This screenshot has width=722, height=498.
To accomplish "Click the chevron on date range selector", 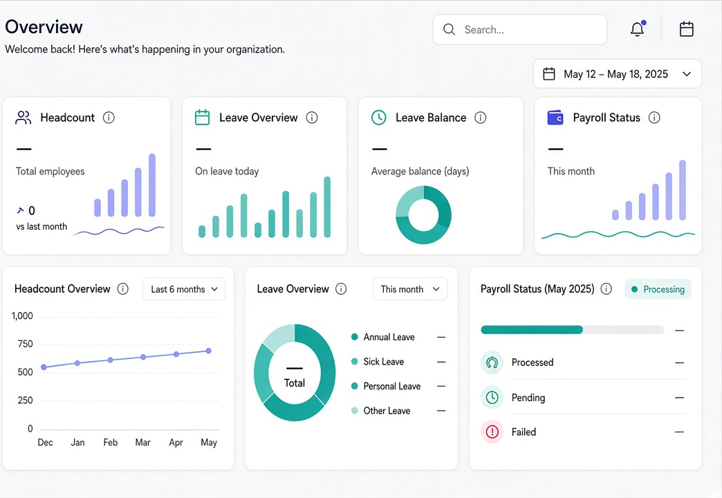I will [x=687, y=74].
